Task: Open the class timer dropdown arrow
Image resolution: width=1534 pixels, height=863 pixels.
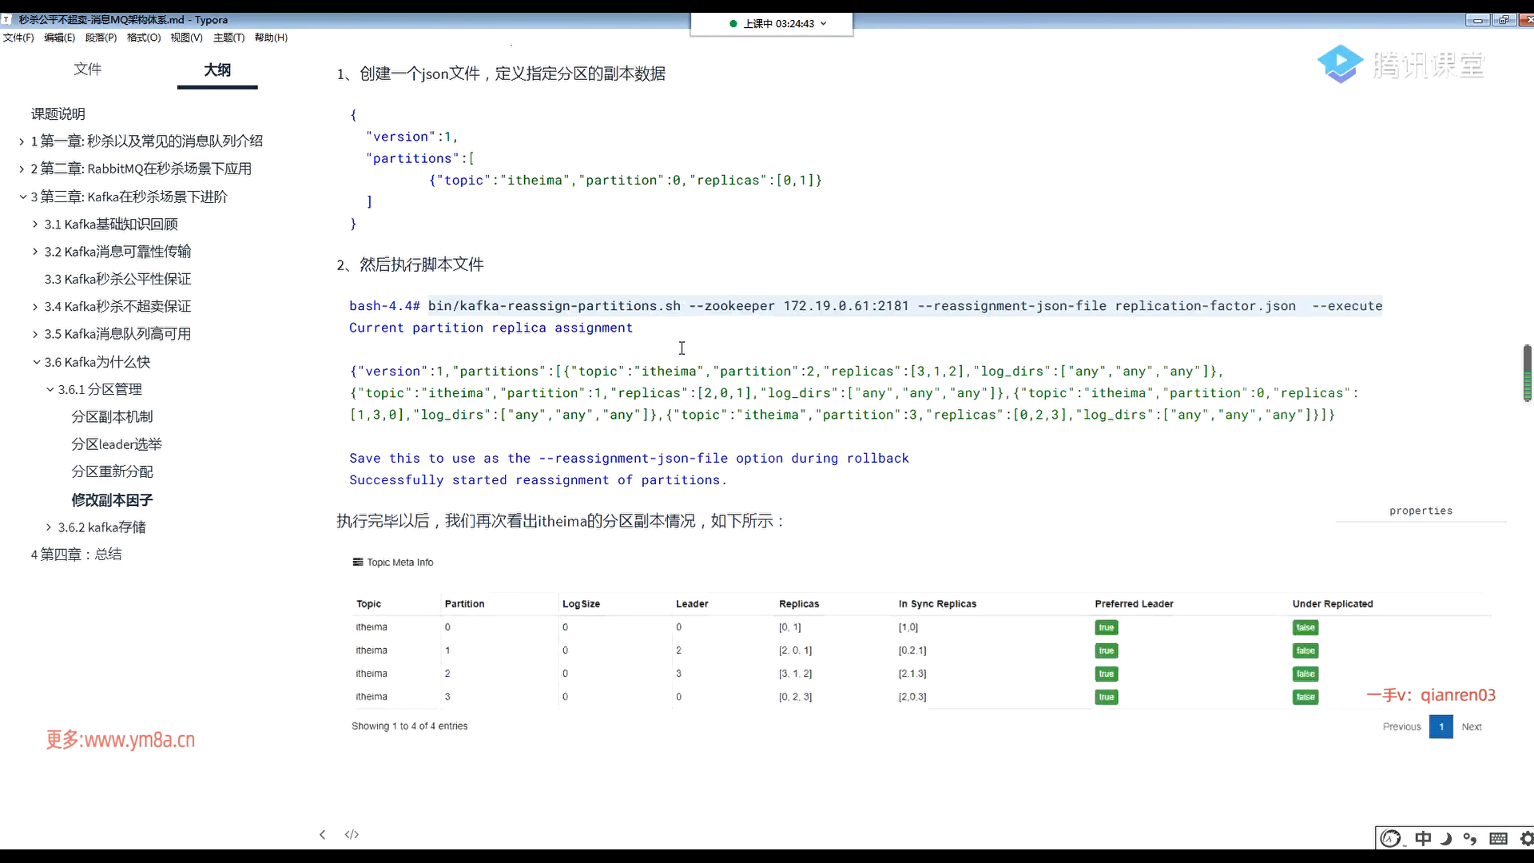Action: (824, 23)
